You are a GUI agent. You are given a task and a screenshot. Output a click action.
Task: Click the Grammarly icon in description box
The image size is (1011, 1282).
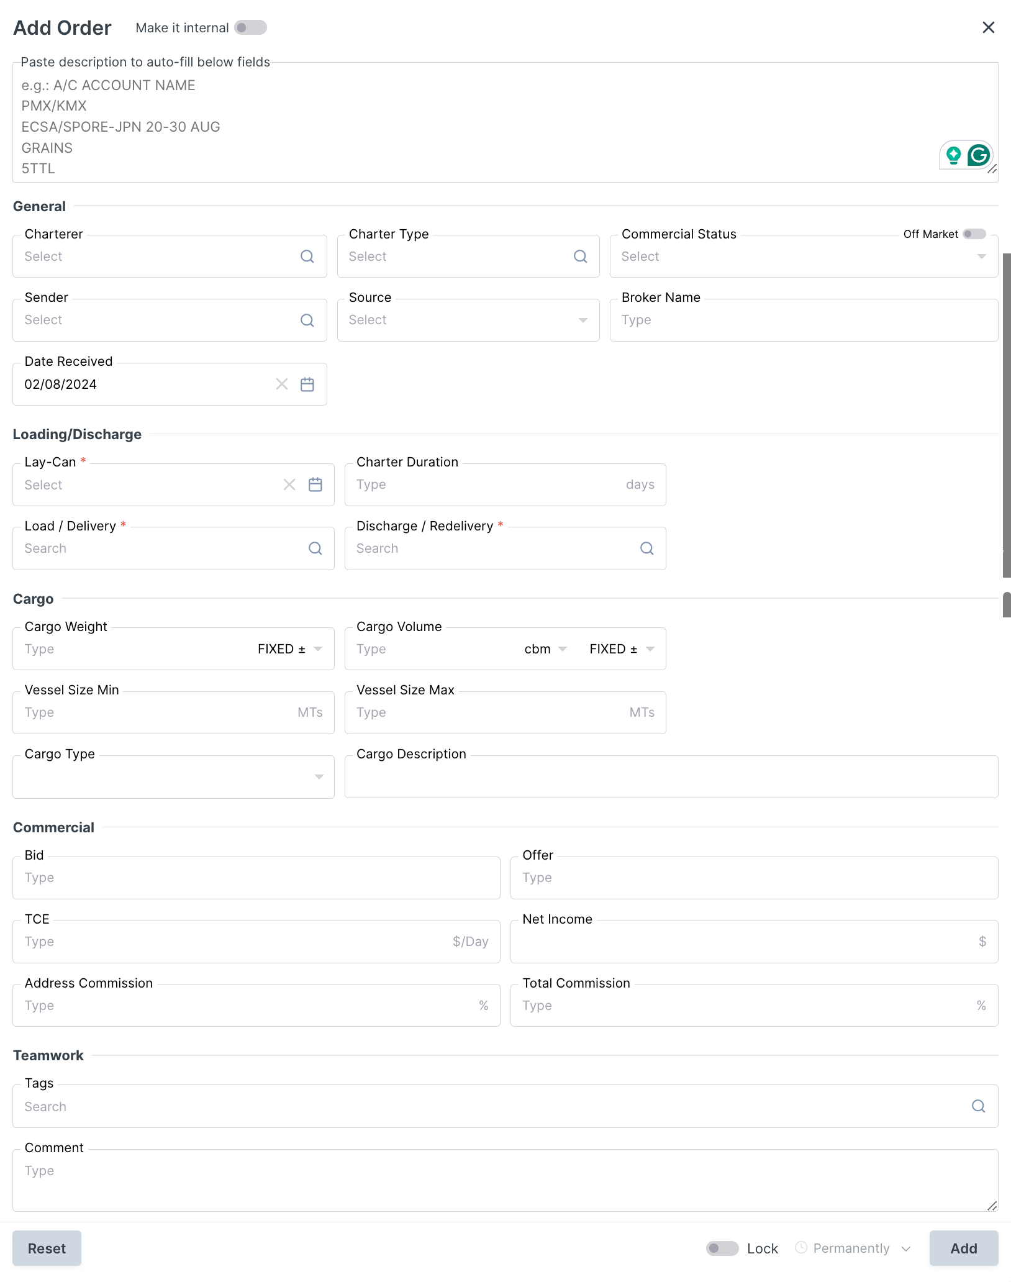tap(979, 155)
